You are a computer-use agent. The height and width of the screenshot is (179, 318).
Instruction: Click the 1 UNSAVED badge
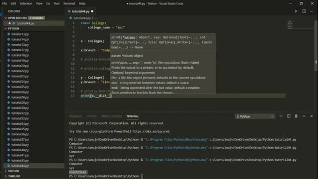pos(36,18)
